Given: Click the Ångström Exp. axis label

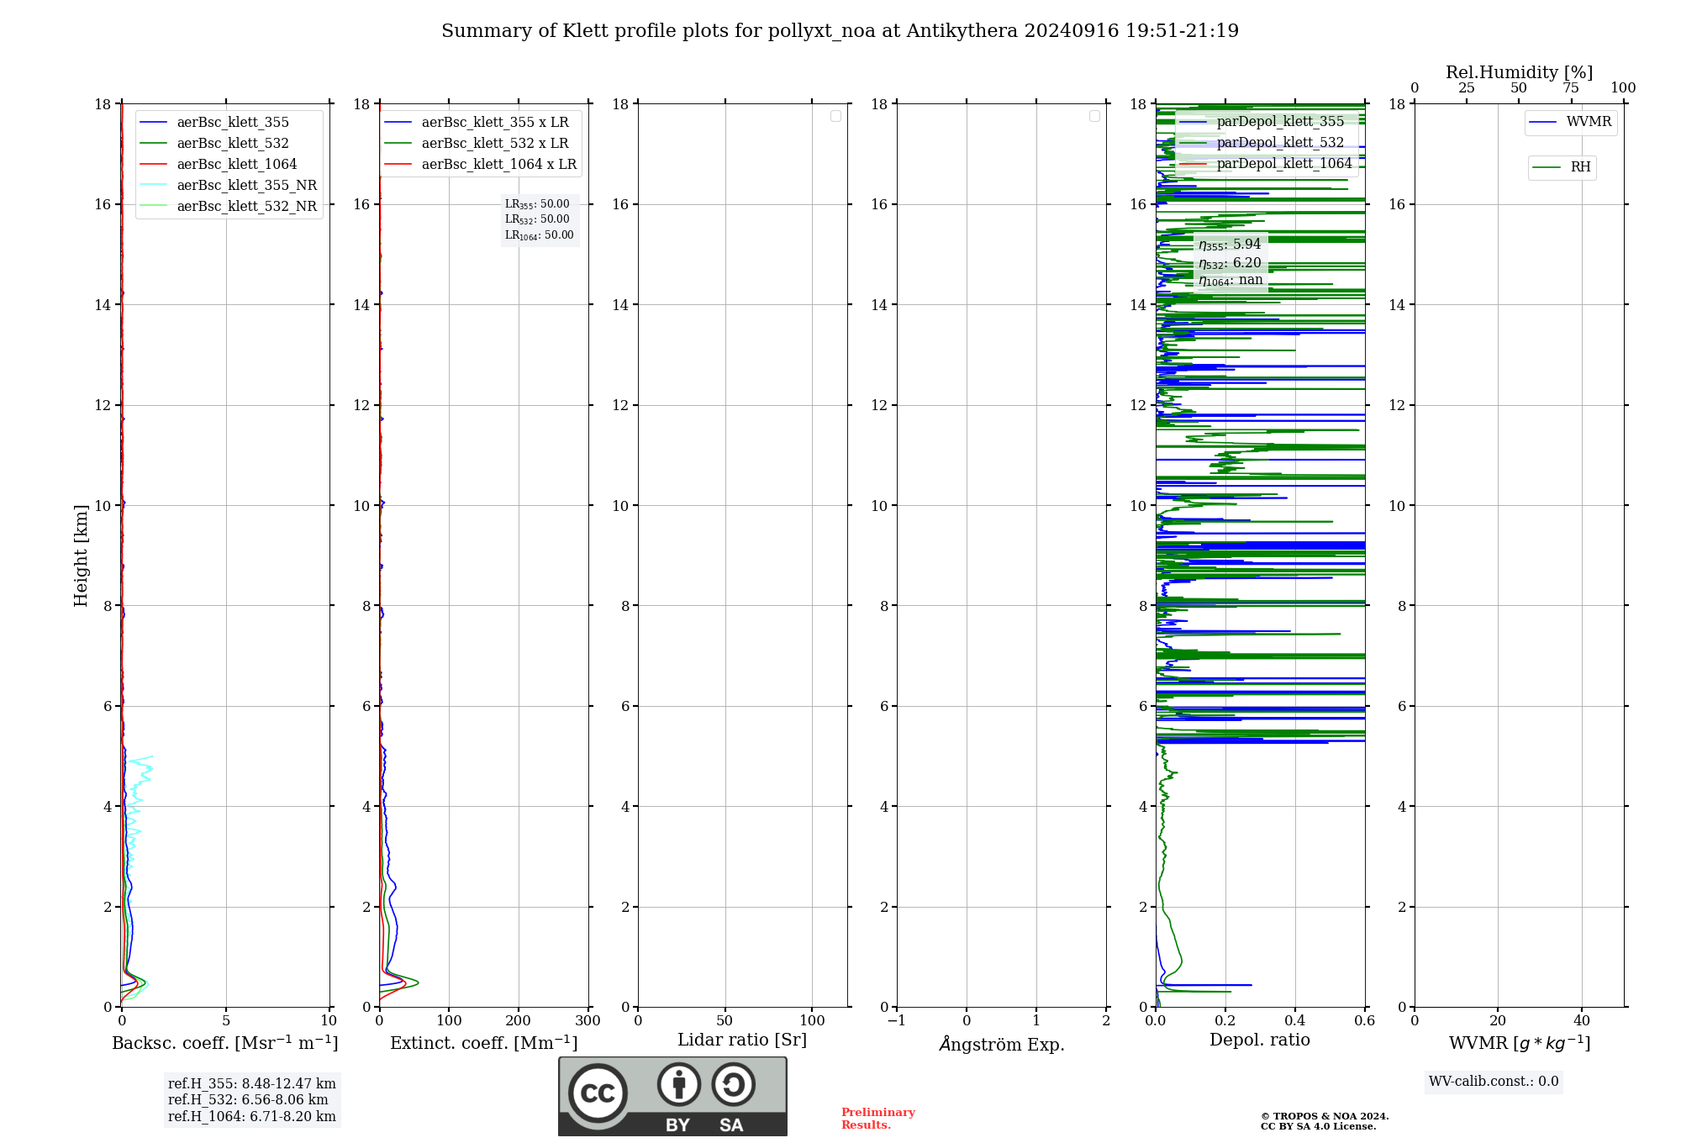Looking at the screenshot, I should 1002,1044.
